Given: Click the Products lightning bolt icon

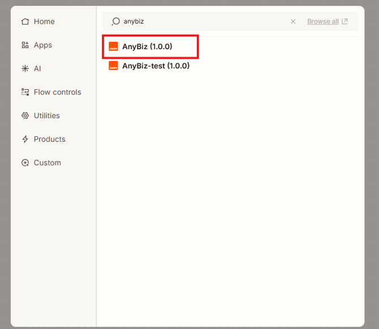Looking at the screenshot, I should tap(25, 139).
